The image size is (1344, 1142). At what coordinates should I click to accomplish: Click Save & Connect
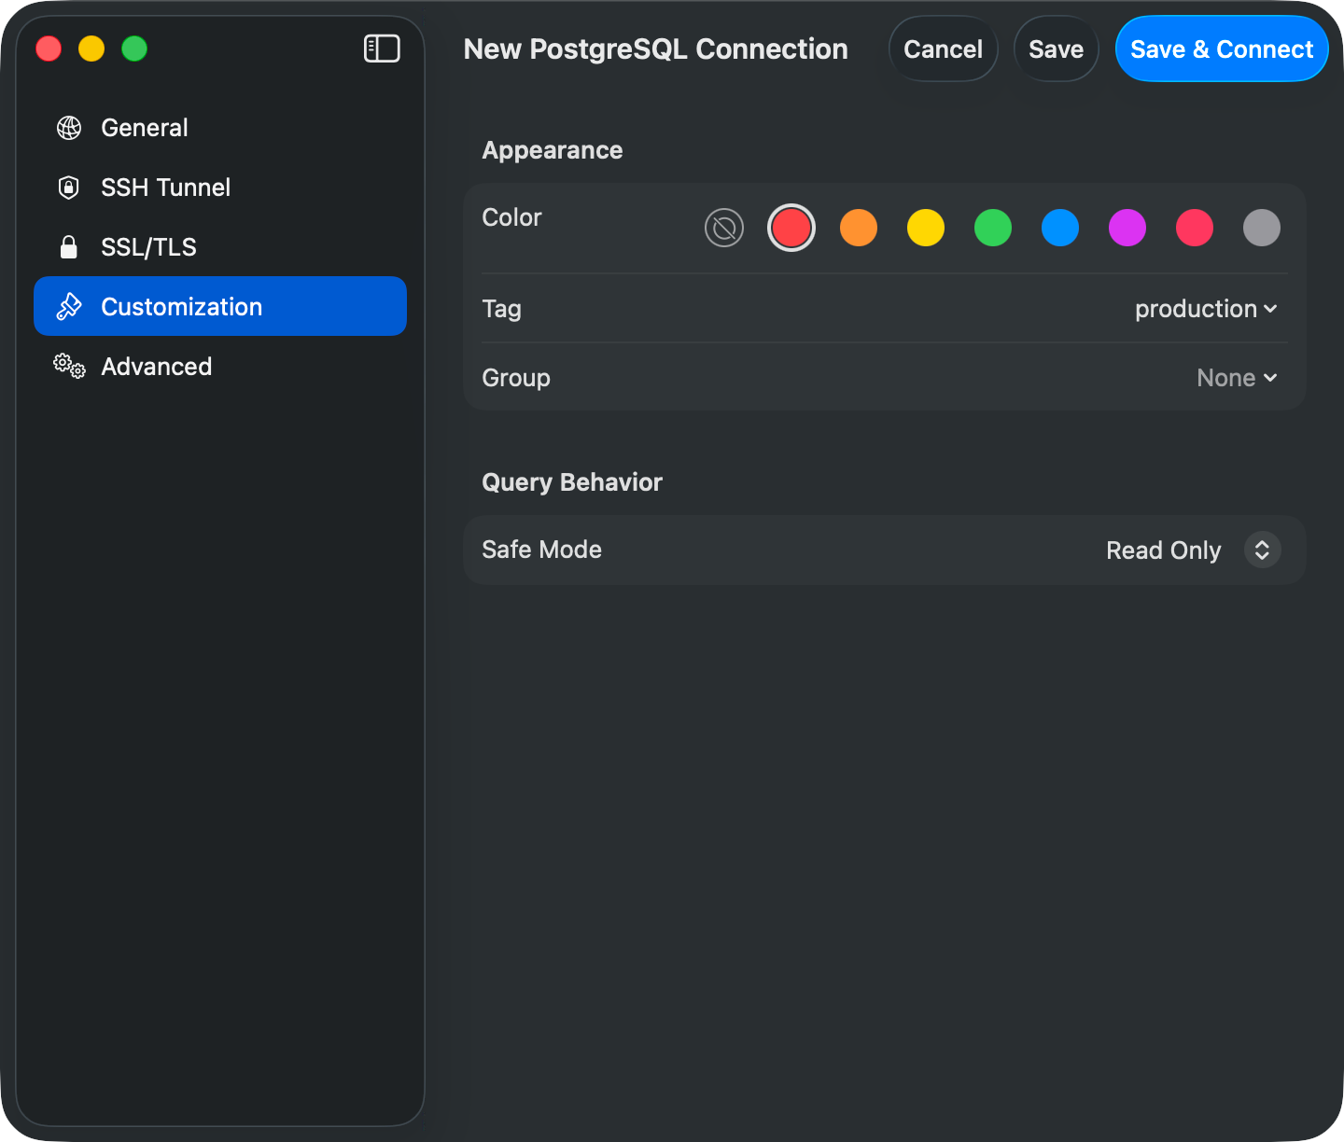[1222, 49]
